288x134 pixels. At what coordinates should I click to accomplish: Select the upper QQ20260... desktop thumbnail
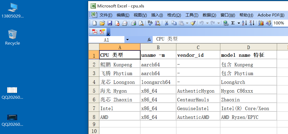tap(12, 93)
